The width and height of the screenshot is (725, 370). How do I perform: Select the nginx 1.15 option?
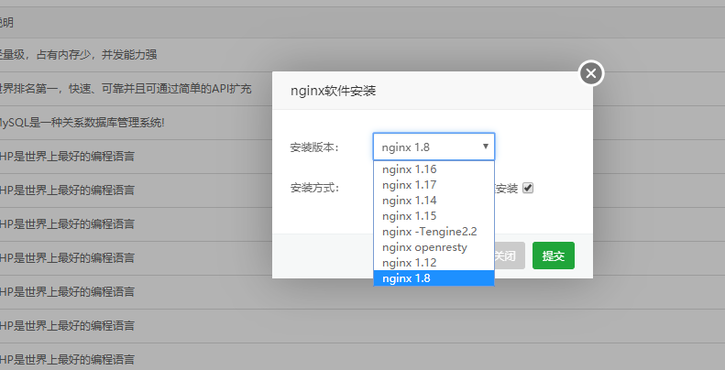pos(434,216)
